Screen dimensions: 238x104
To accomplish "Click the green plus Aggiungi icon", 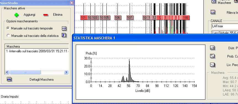I will (16, 15).
